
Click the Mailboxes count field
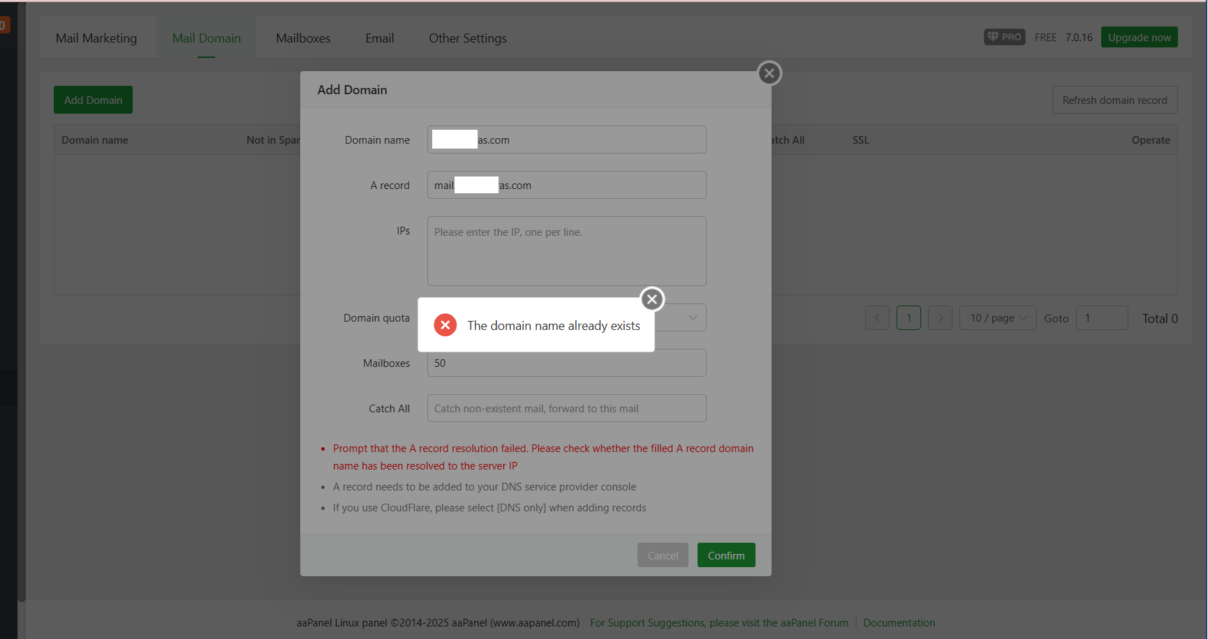tap(567, 363)
